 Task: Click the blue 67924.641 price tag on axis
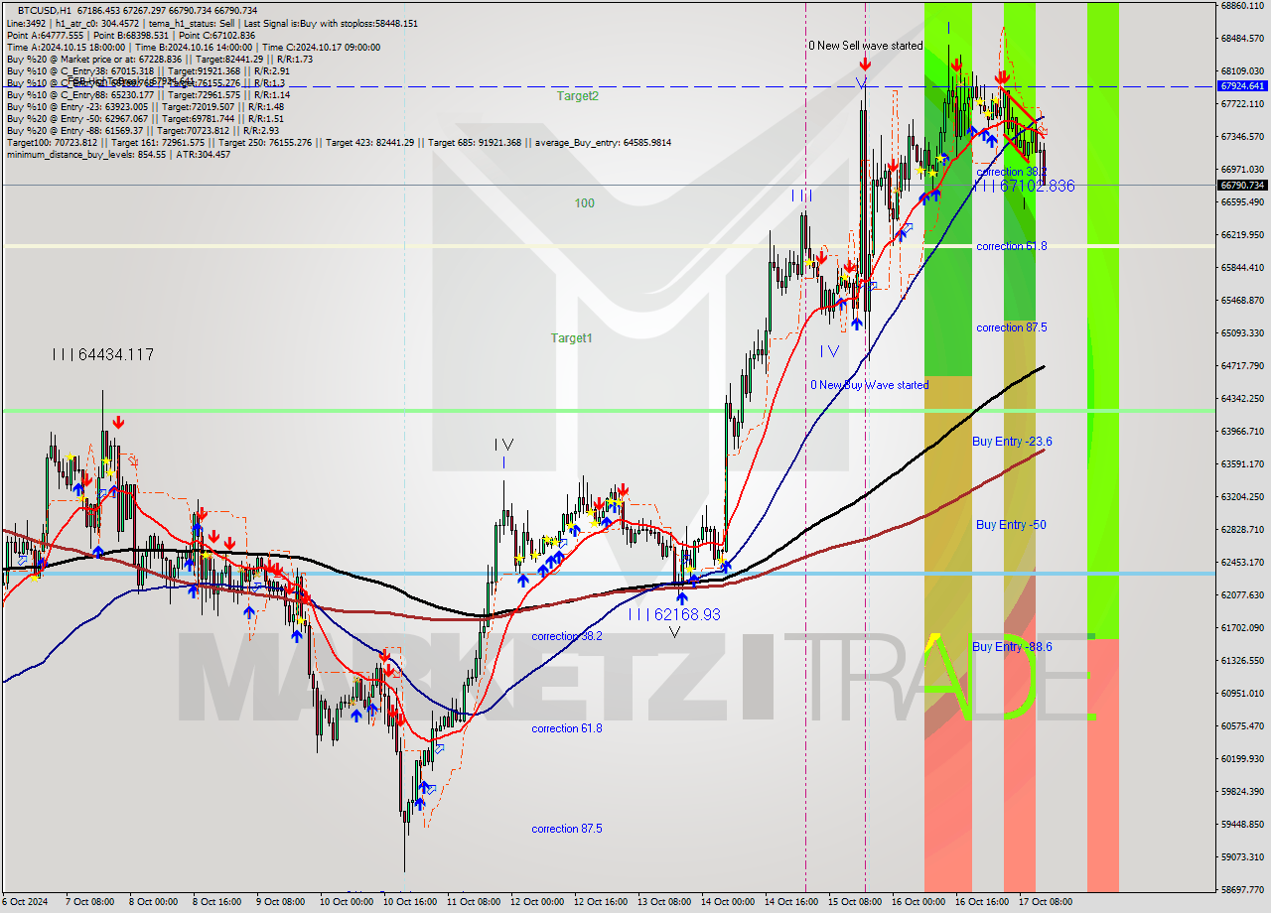[1242, 86]
